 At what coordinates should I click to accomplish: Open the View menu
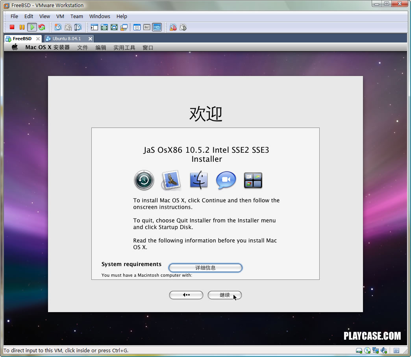pos(44,16)
